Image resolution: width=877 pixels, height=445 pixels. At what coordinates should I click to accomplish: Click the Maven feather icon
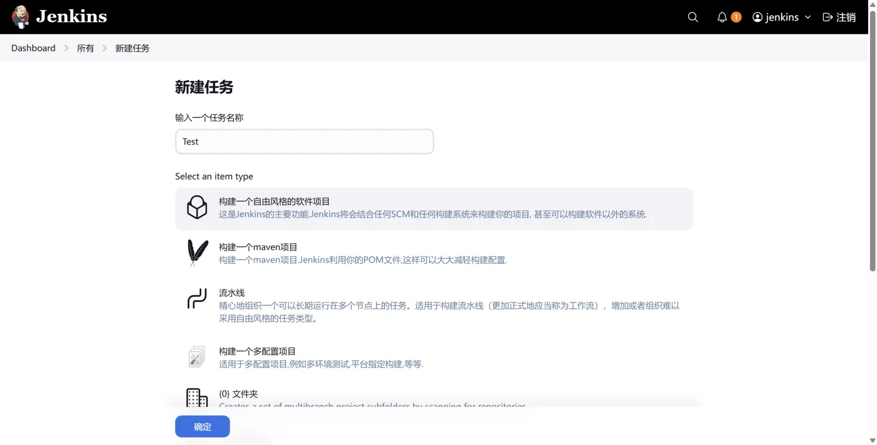coord(197,253)
